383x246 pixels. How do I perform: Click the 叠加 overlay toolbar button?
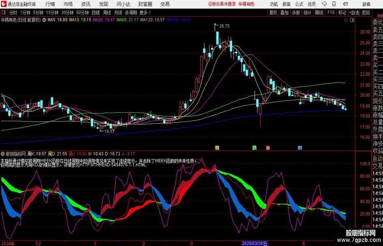click(x=285, y=13)
